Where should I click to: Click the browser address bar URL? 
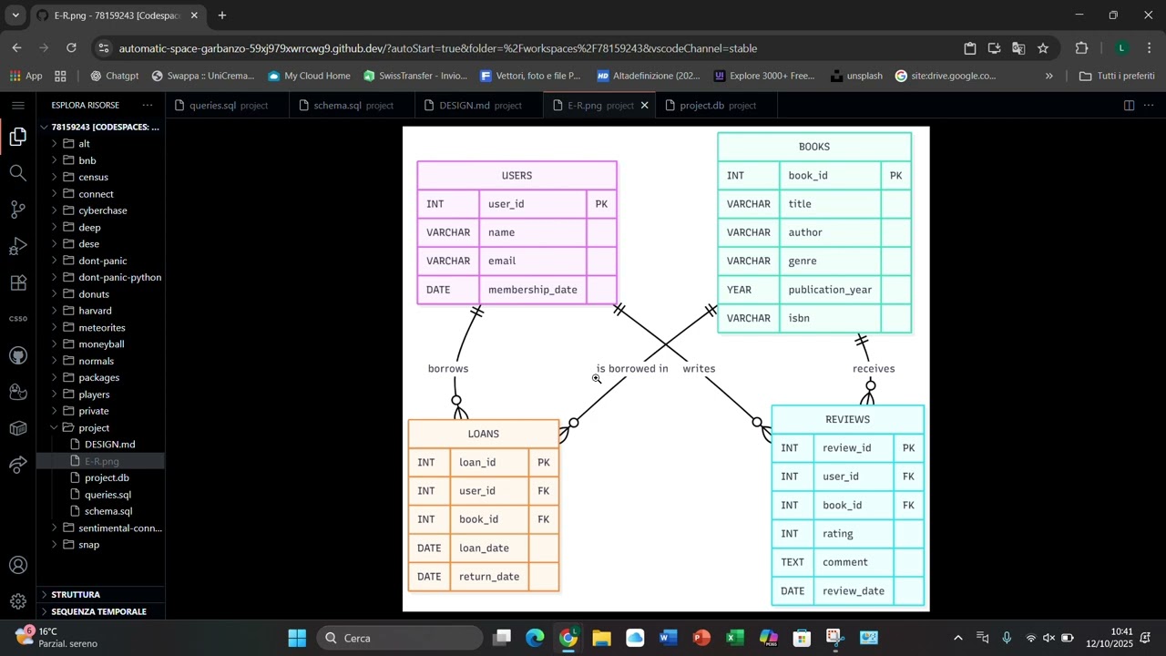(x=437, y=48)
